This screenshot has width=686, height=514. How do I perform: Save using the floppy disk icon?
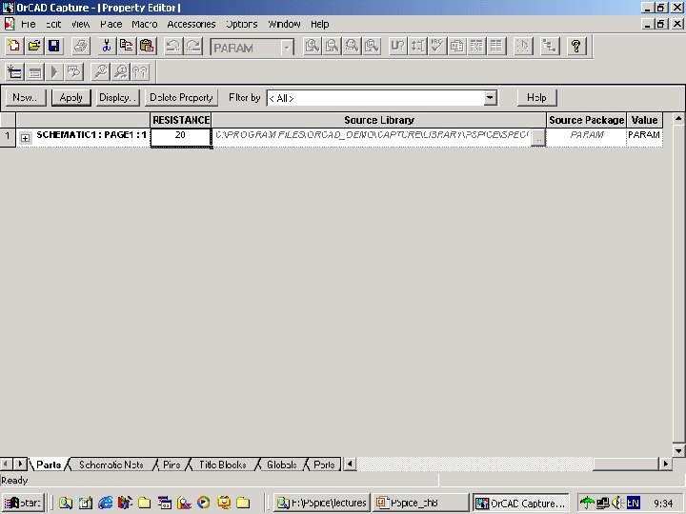[53, 46]
